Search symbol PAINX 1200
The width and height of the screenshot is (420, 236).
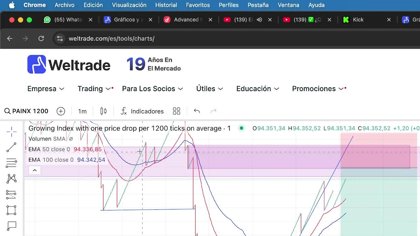pos(26,111)
